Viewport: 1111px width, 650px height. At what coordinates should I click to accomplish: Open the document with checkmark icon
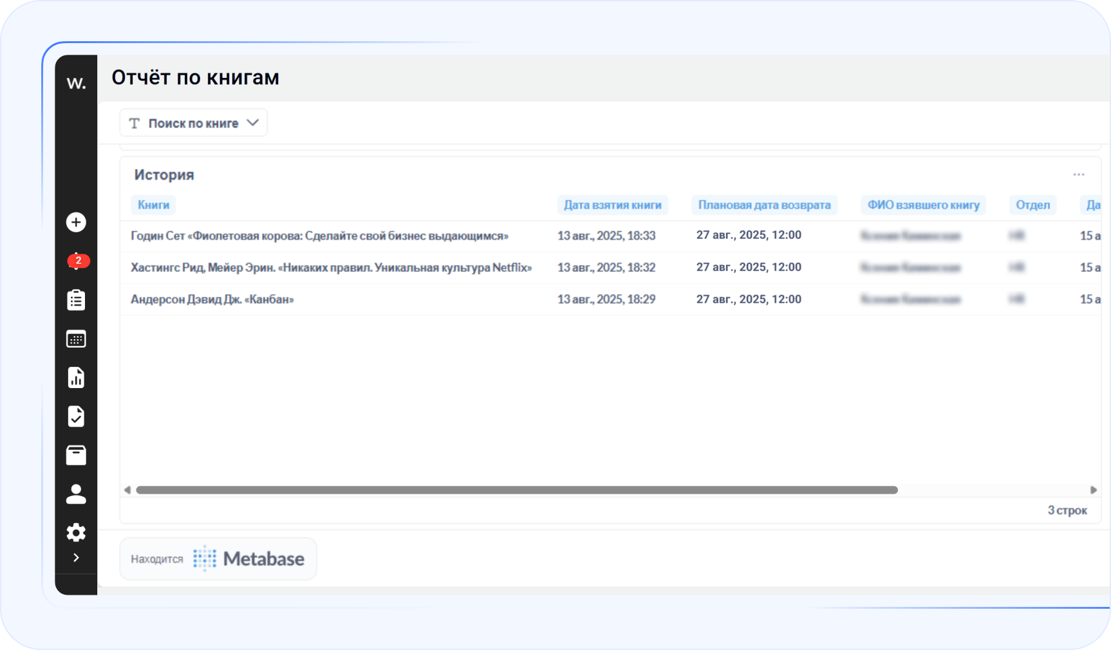tap(76, 416)
